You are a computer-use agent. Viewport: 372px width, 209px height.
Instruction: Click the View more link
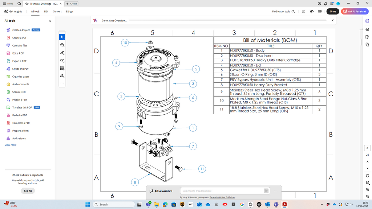click(11, 145)
